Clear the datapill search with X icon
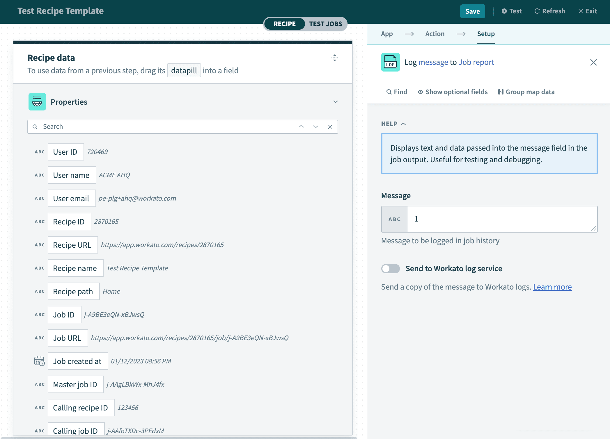Image resolution: width=610 pixels, height=439 pixels. 330,127
